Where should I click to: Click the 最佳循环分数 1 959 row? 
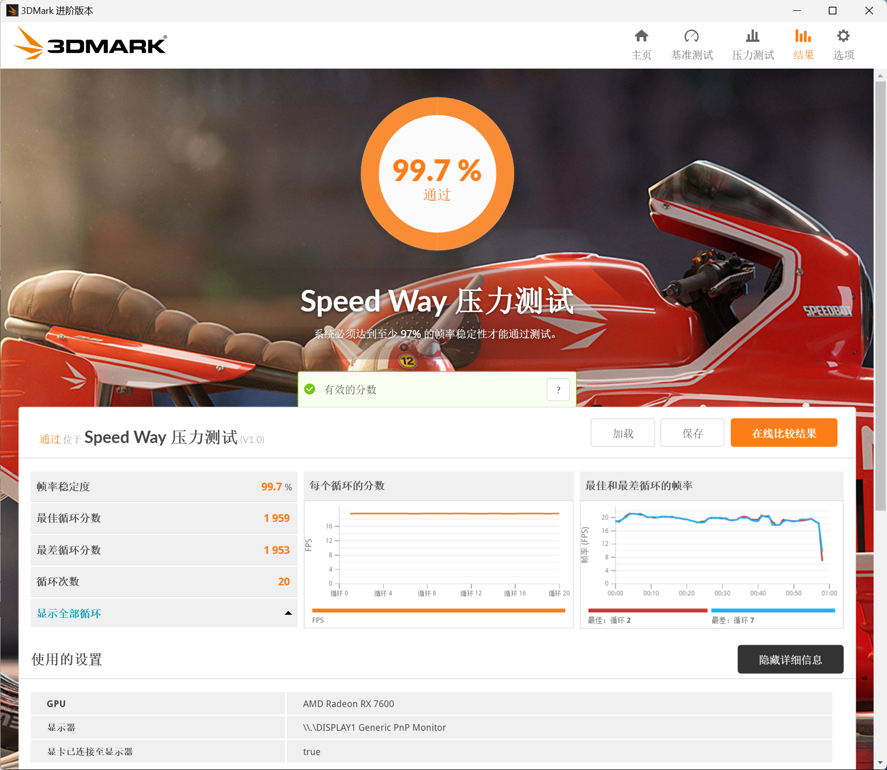click(x=164, y=518)
